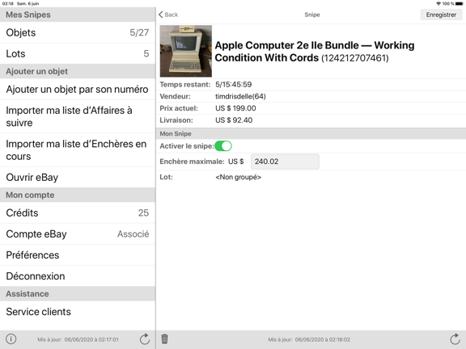
Task: Open the Crédits entry
Action: click(78, 212)
